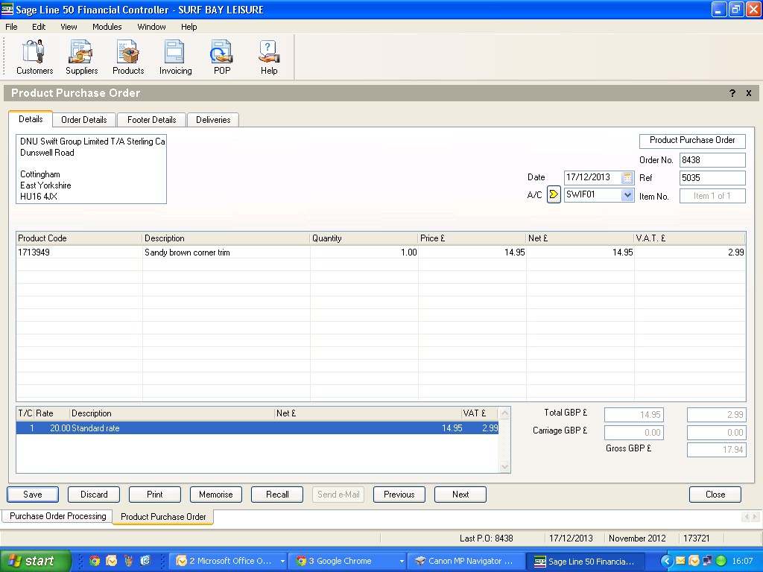Screen dimensions: 763x572
Task: Click the Windows Start button
Action: (35, 561)
